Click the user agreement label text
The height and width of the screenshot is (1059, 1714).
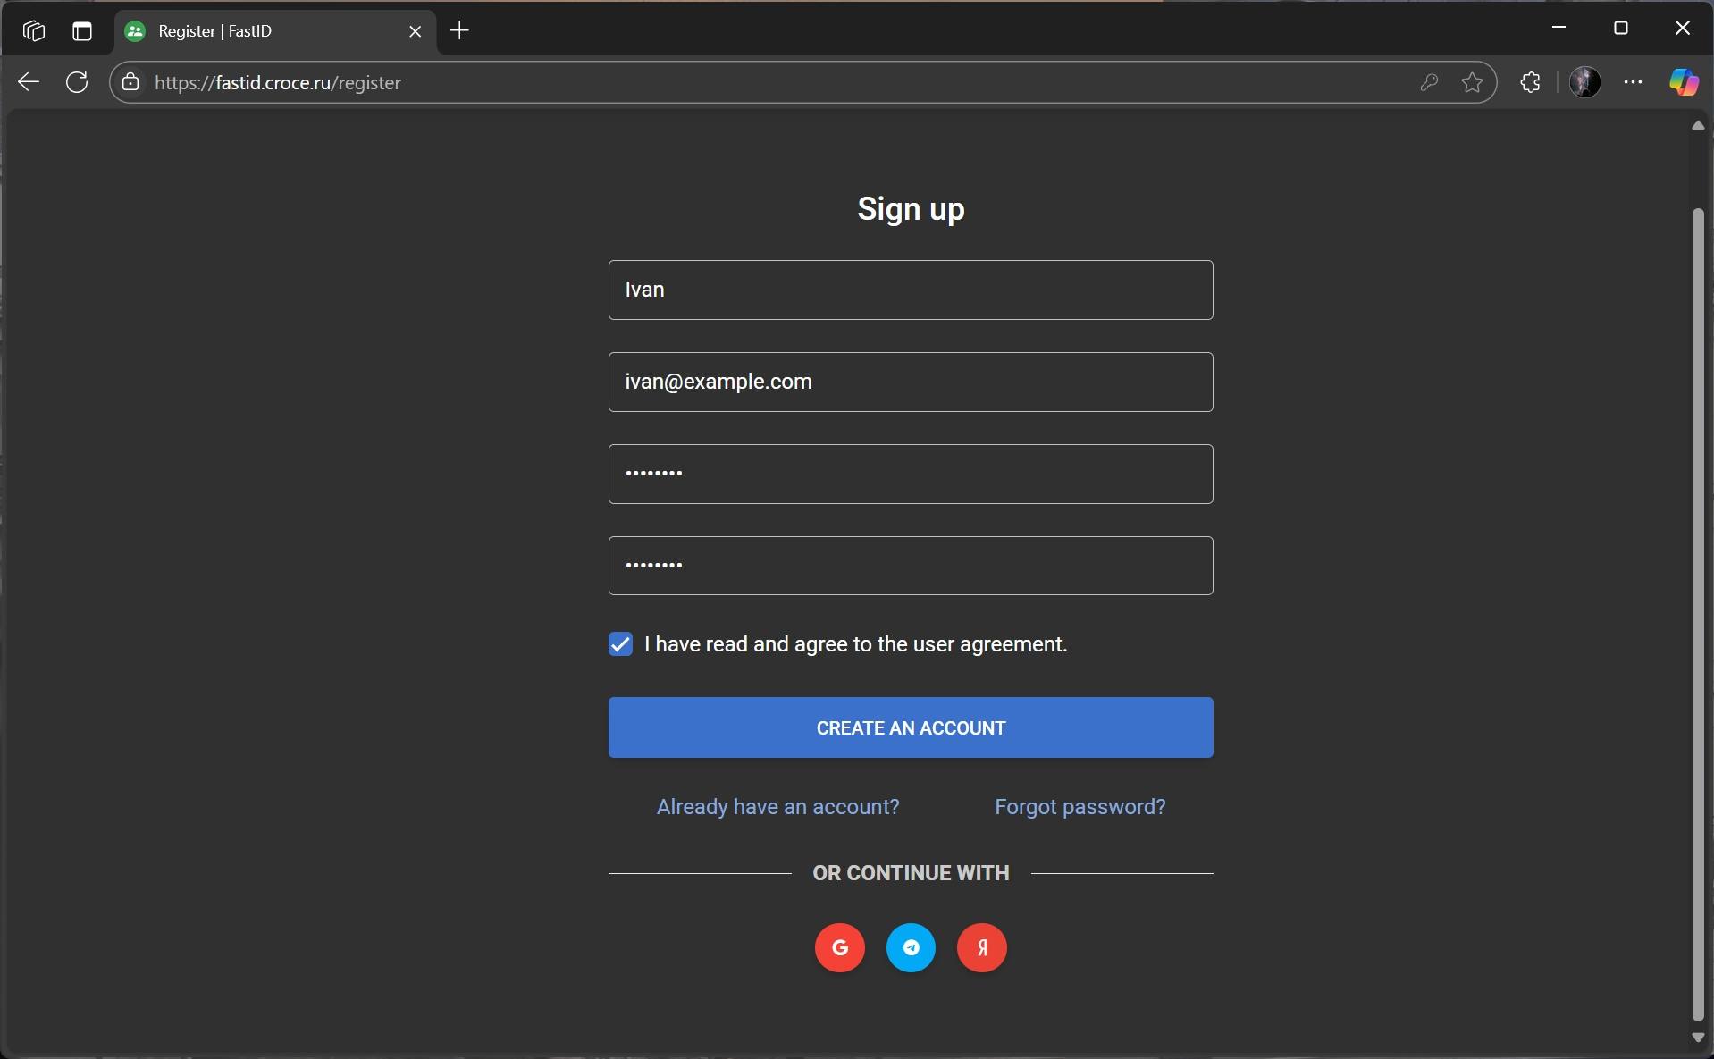tap(855, 644)
